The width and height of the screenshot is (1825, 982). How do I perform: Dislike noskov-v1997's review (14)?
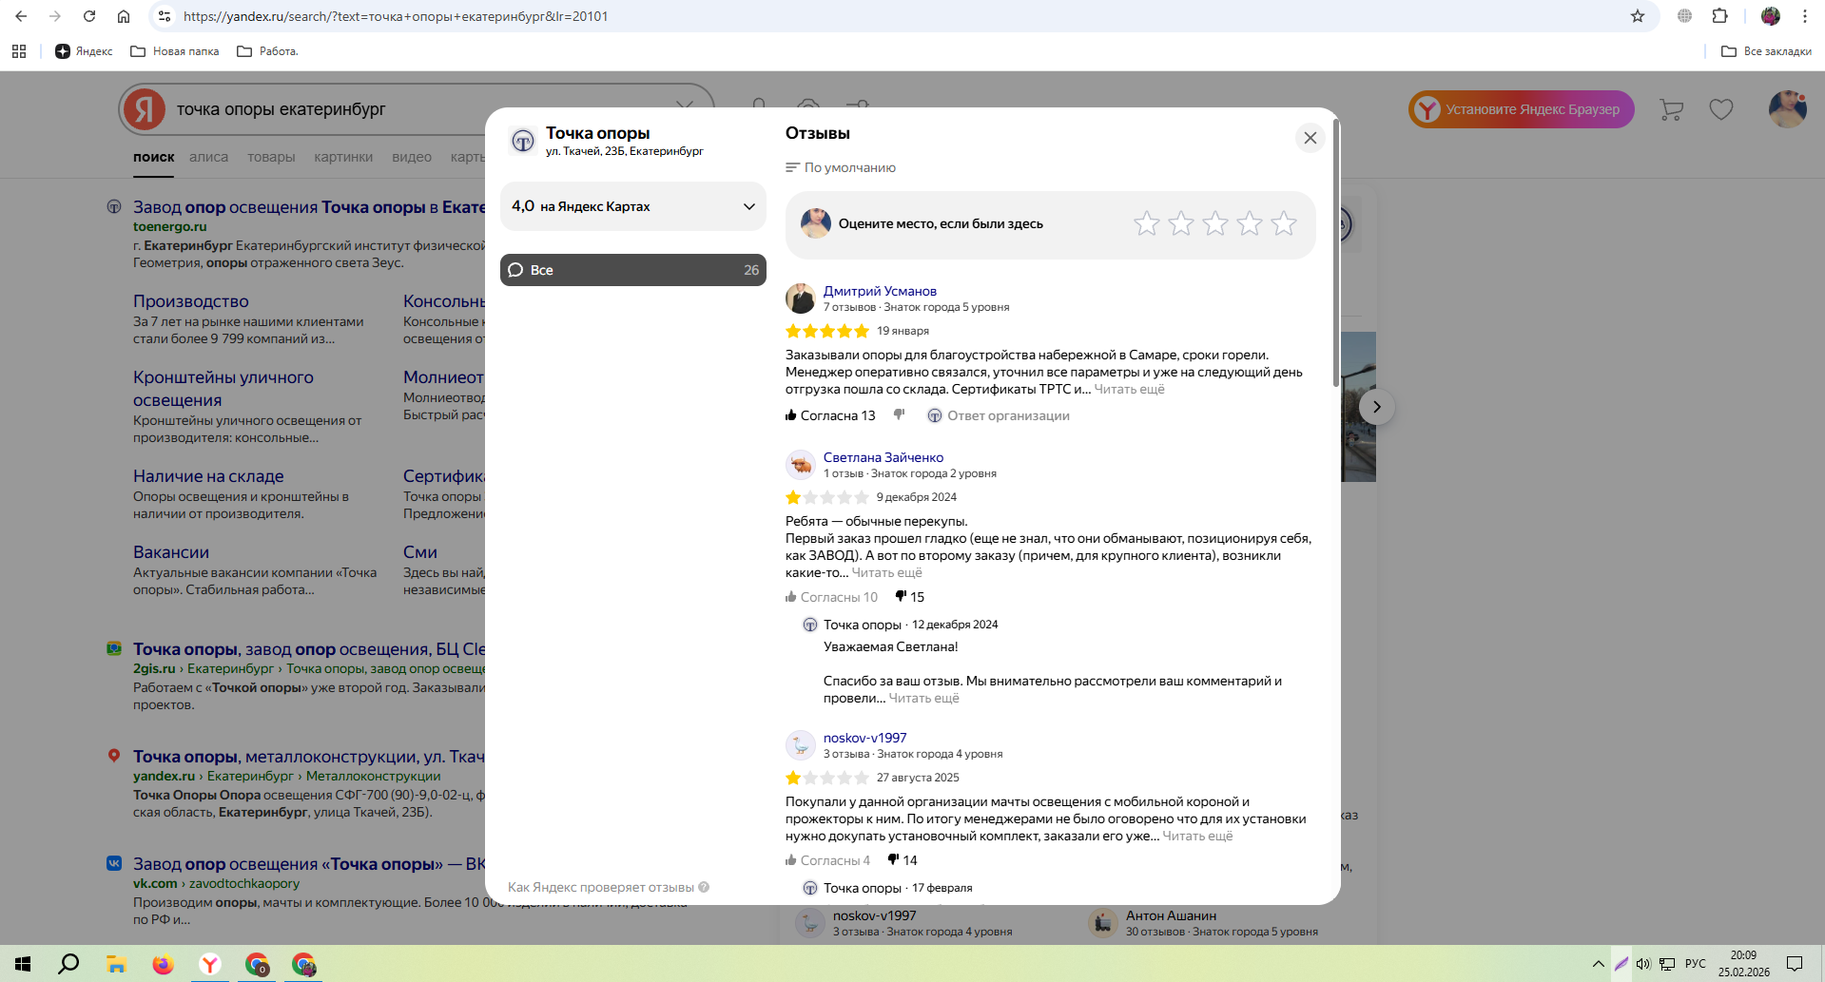(902, 860)
